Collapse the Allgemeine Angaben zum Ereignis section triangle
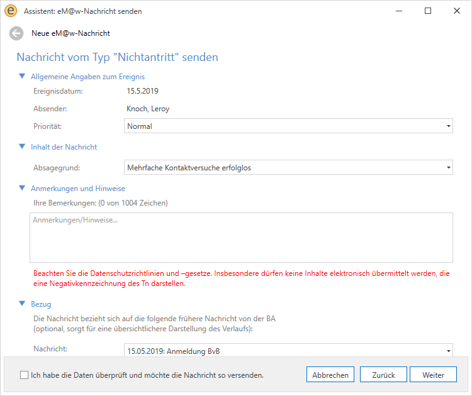The image size is (472, 396). pyautogui.click(x=22, y=77)
